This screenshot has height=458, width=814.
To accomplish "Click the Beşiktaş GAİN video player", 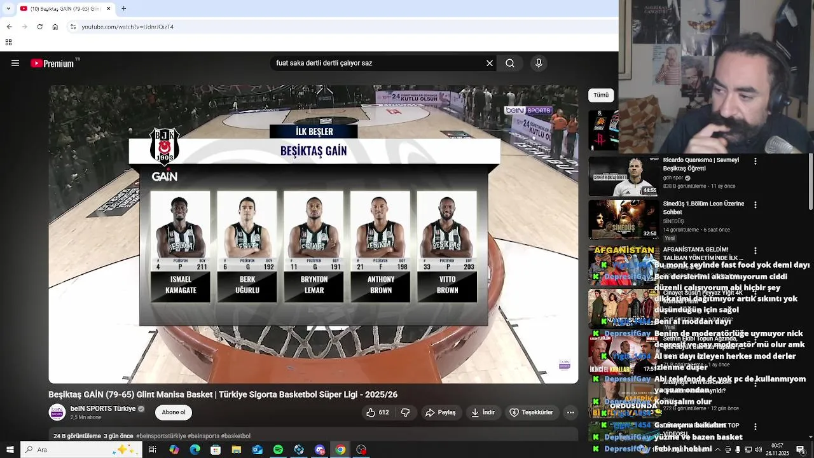I will (x=314, y=234).
